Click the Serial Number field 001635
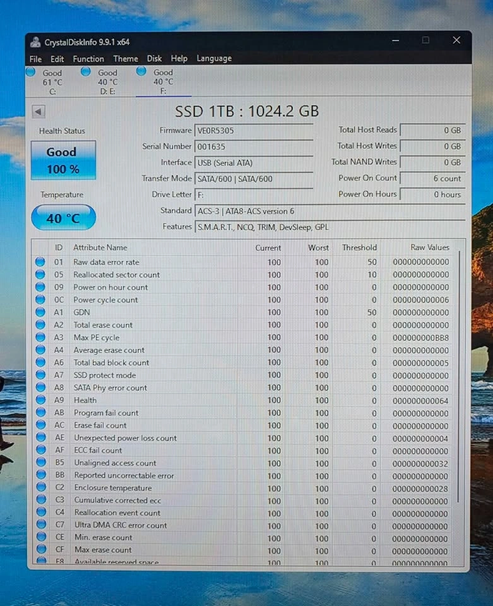 254,147
